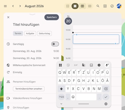
Task: Select the Geburtstag event type
Action: [44, 34]
